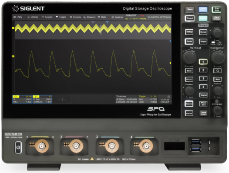Tap the C1 frequency counter readout

pos(136,19)
